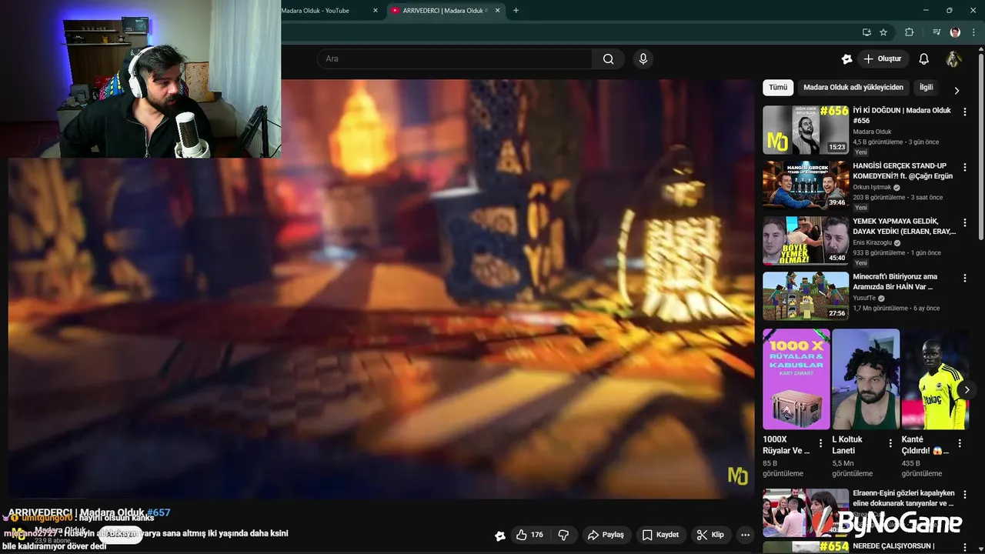Open options for Elraenn-Eşini video
This screenshot has height=554, width=985.
965,495
